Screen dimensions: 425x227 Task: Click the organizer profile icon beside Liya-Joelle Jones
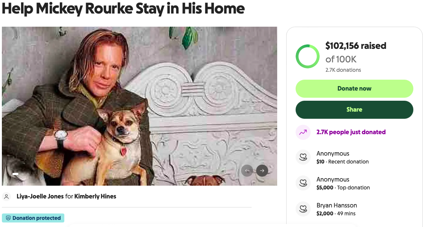6,197
